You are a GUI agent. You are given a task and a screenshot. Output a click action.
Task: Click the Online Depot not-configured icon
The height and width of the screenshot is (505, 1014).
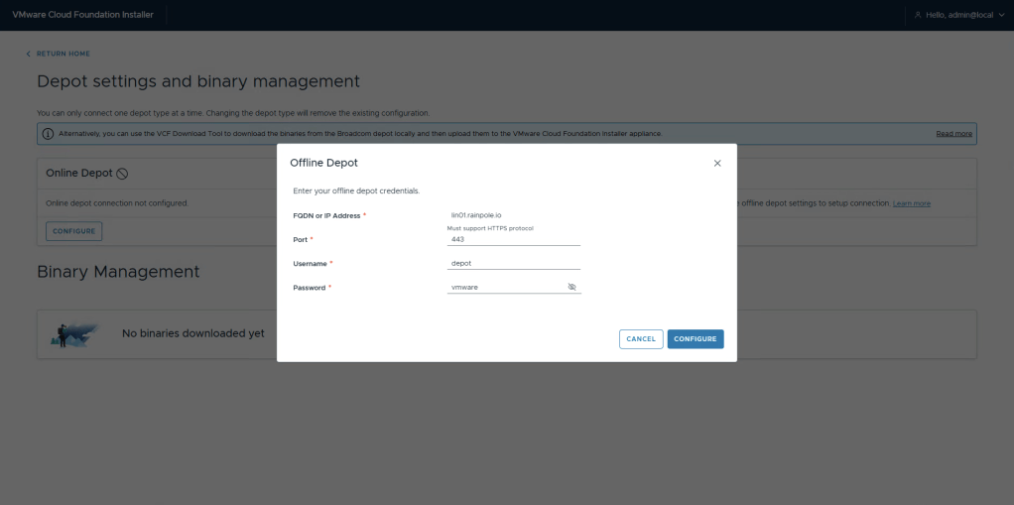(122, 174)
